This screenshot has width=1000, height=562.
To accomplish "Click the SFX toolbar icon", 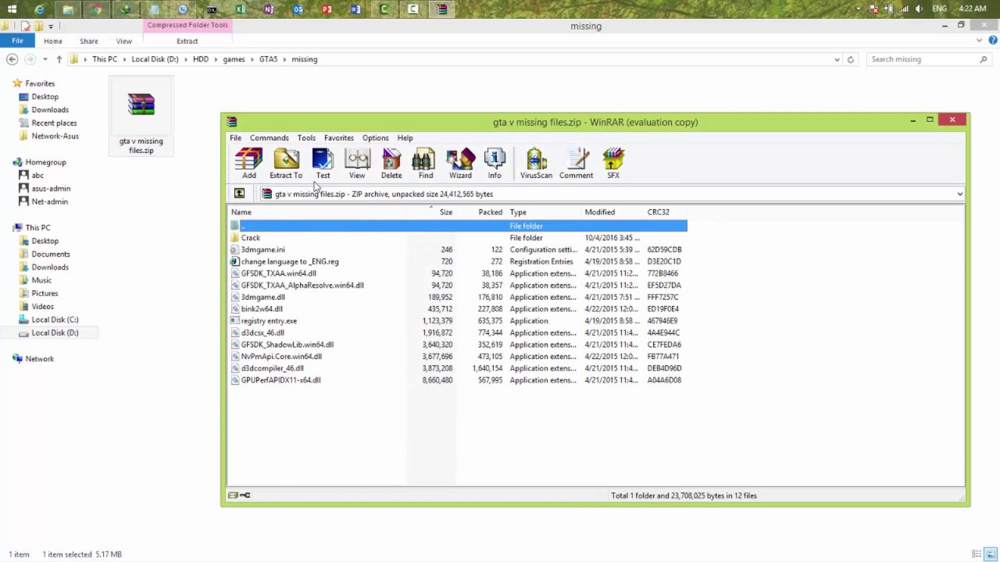I will click(x=613, y=163).
